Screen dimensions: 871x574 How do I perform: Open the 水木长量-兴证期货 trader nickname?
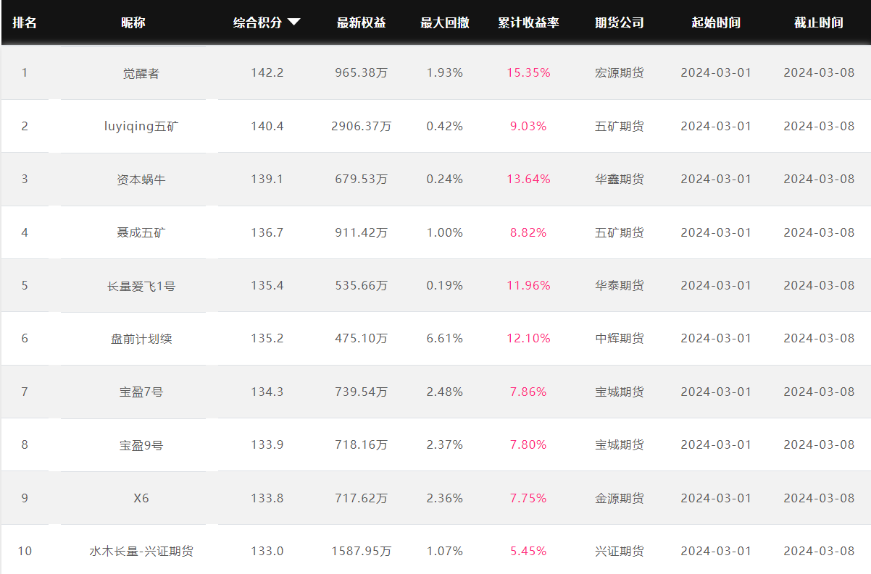[x=141, y=551]
